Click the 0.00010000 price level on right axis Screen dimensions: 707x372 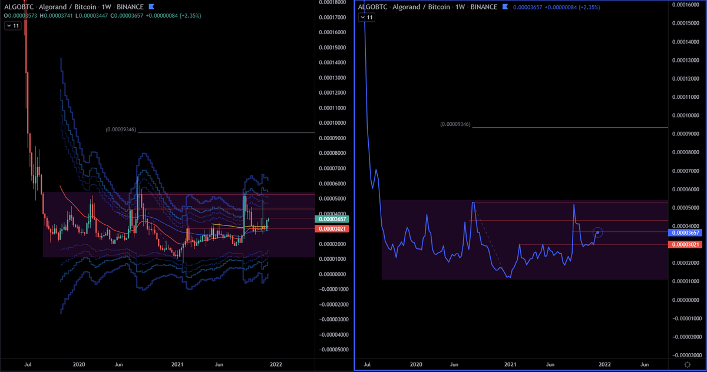(686, 115)
